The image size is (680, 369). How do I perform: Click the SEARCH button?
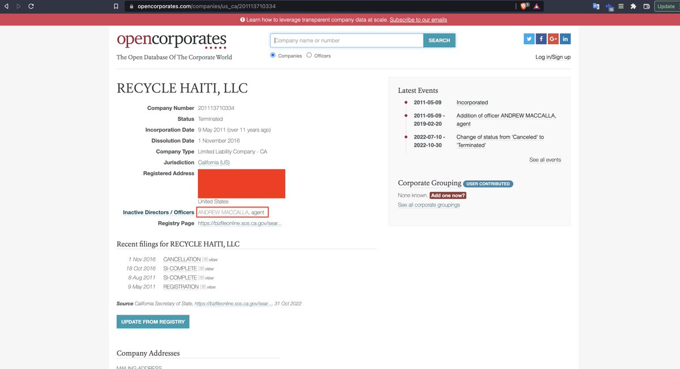(439, 40)
